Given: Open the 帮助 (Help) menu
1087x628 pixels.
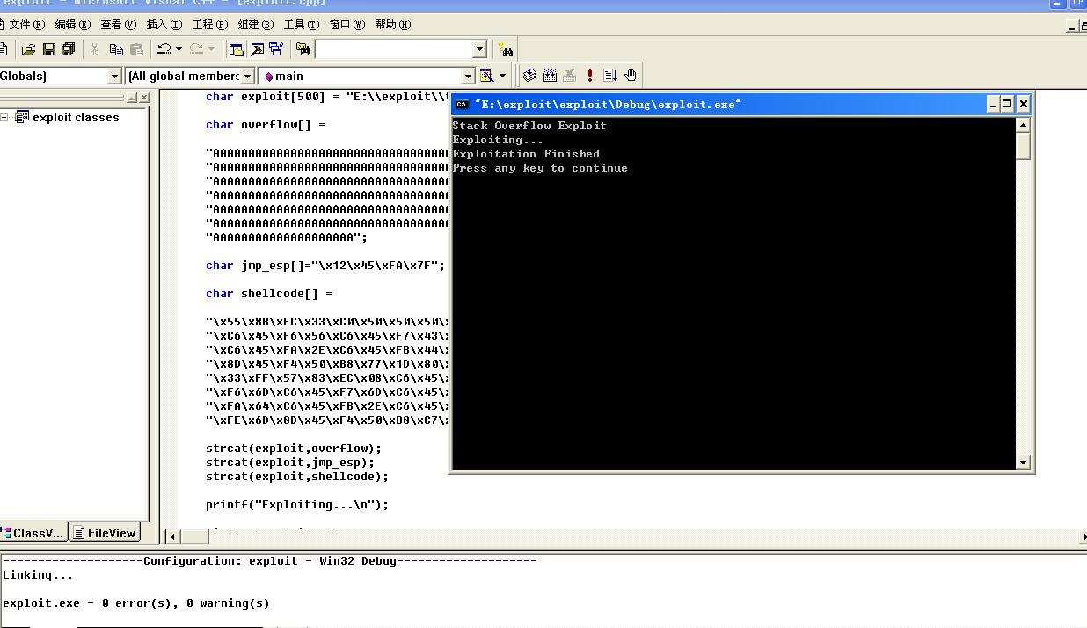Looking at the screenshot, I should click(x=392, y=25).
